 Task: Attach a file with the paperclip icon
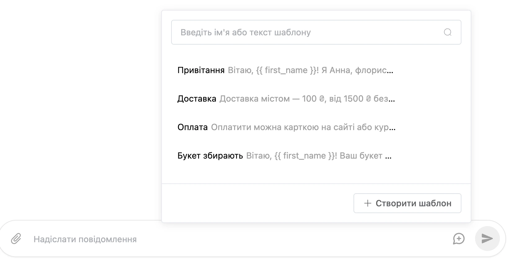pos(16,239)
